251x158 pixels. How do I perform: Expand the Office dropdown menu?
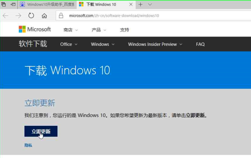click(68, 44)
